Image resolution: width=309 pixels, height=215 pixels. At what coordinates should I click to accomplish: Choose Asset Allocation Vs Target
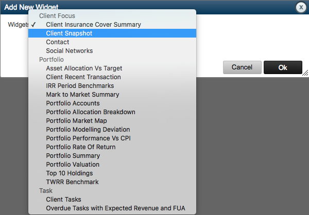click(x=84, y=68)
